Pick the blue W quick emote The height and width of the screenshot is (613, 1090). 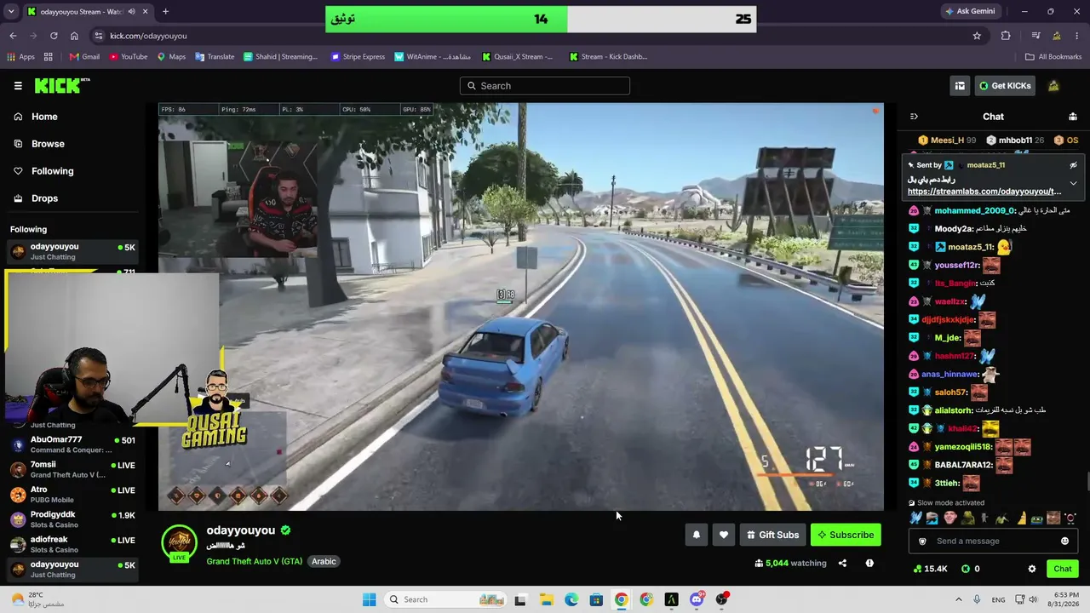[x=915, y=518]
